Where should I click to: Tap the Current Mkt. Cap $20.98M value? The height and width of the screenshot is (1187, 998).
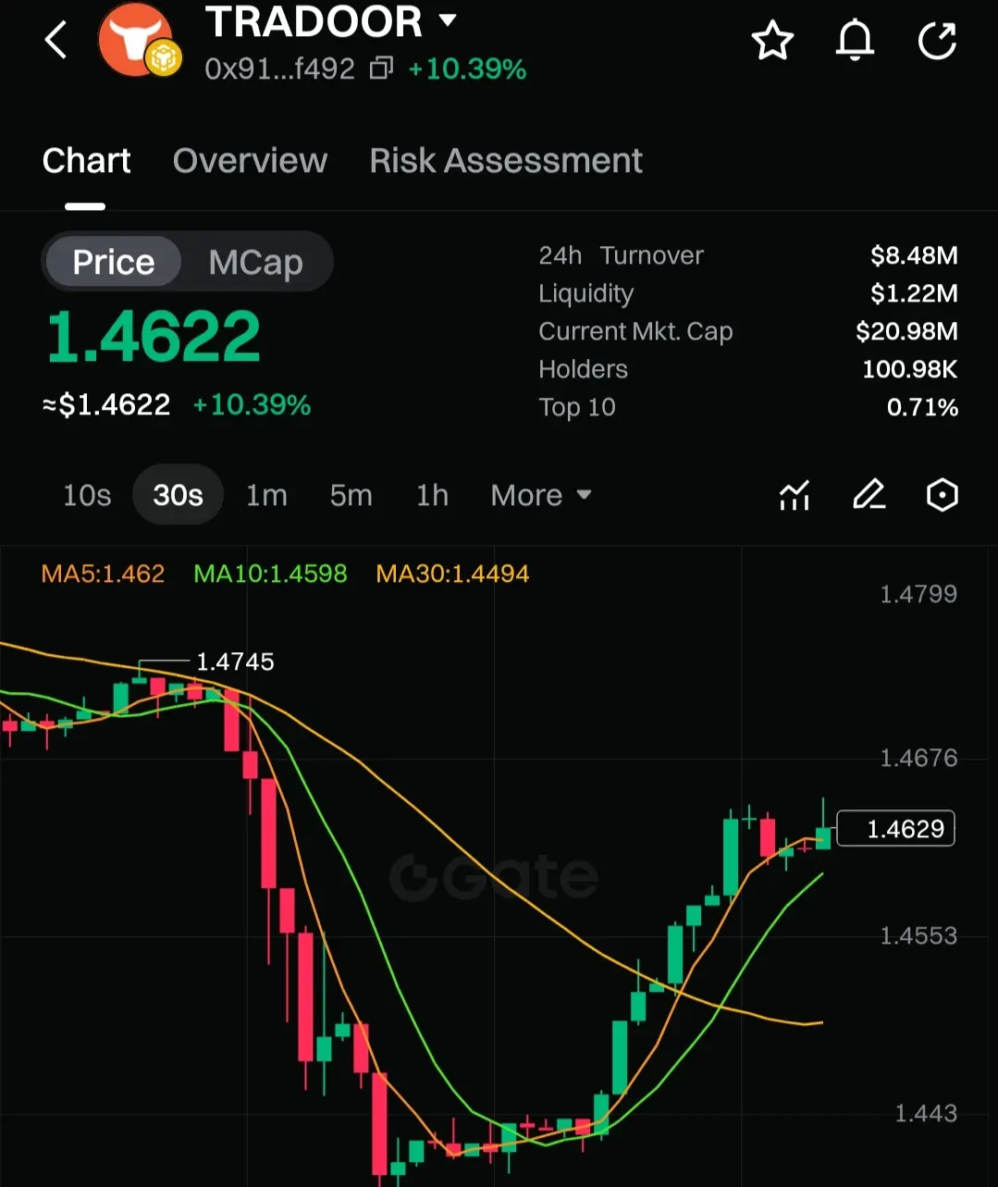pos(906,331)
